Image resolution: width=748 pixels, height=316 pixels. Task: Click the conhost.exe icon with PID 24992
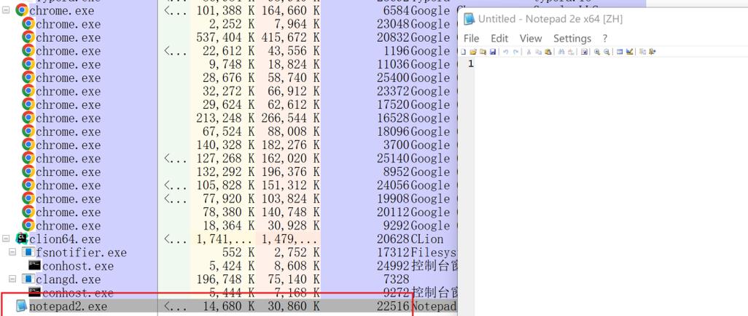tap(34, 266)
